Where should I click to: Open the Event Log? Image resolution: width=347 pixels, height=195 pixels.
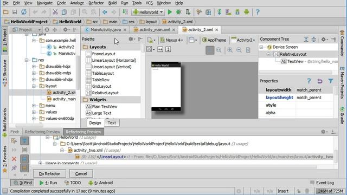point(322,183)
